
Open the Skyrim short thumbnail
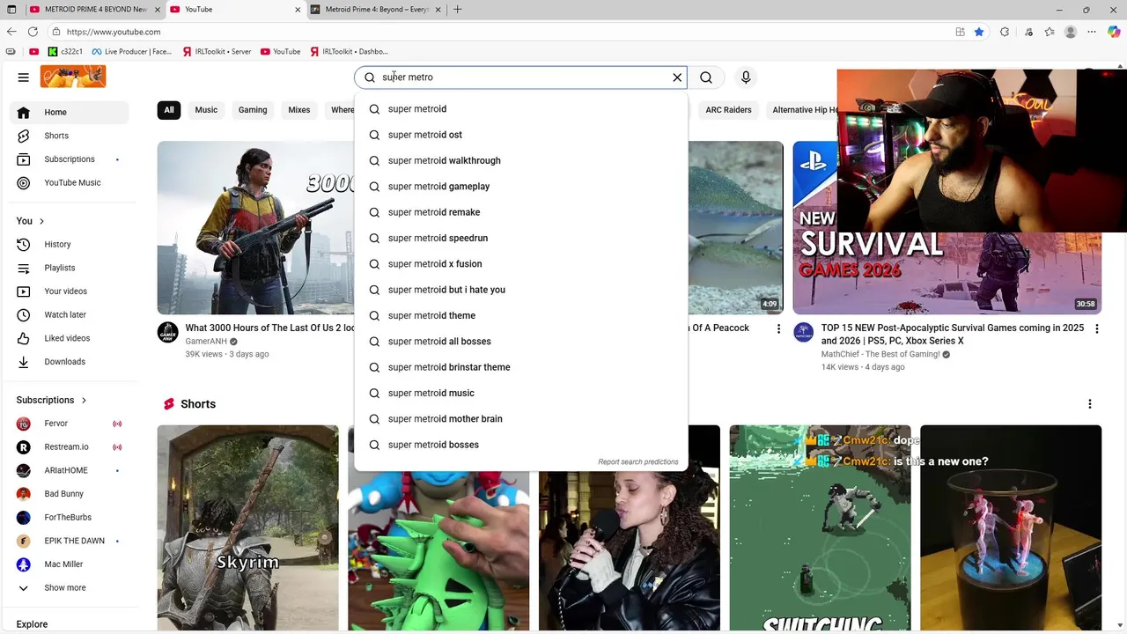pyautogui.click(x=247, y=528)
